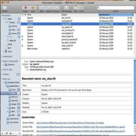Select the my_docs_inline.ftl message

[77, 42]
